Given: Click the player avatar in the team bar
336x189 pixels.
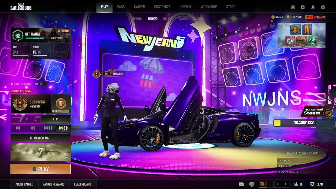Looking at the screenshot, I should point(262,184).
